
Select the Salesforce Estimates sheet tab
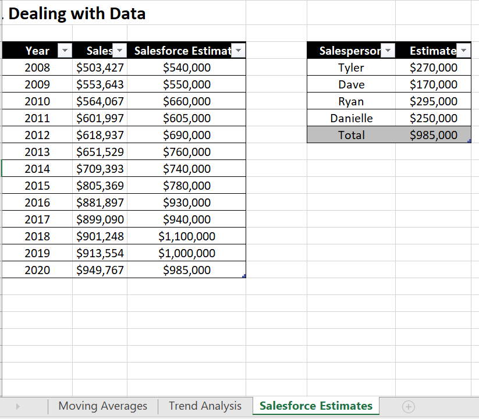coord(315,406)
